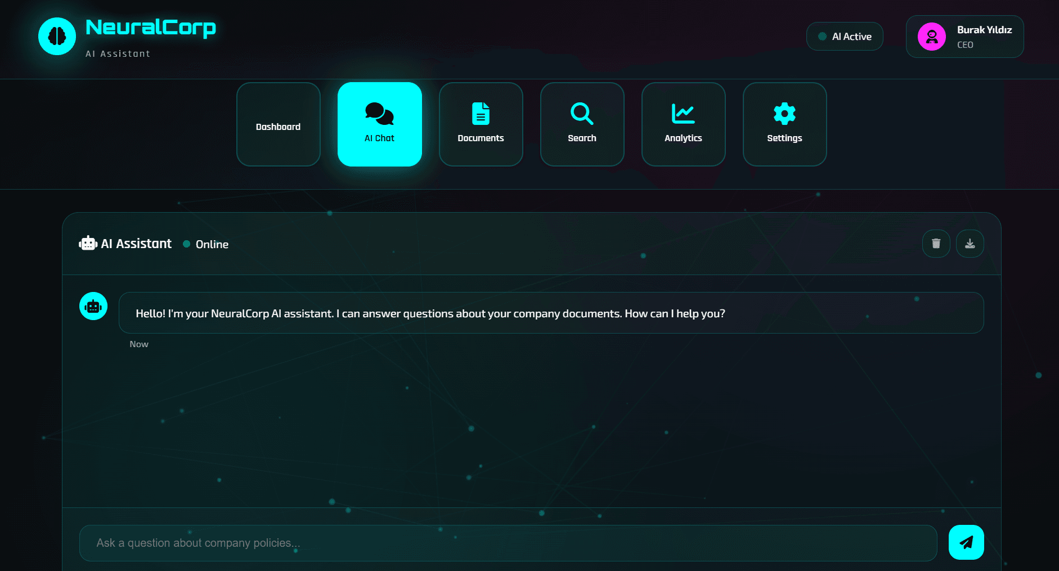Click the NeuralCorp brain logo
The height and width of the screenshot is (571, 1059).
click(57, 37)
